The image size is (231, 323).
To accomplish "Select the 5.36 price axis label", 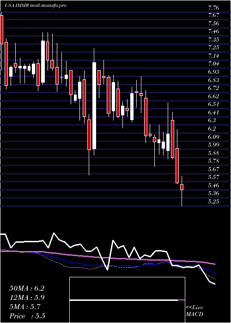I will [x=213, y=193].
